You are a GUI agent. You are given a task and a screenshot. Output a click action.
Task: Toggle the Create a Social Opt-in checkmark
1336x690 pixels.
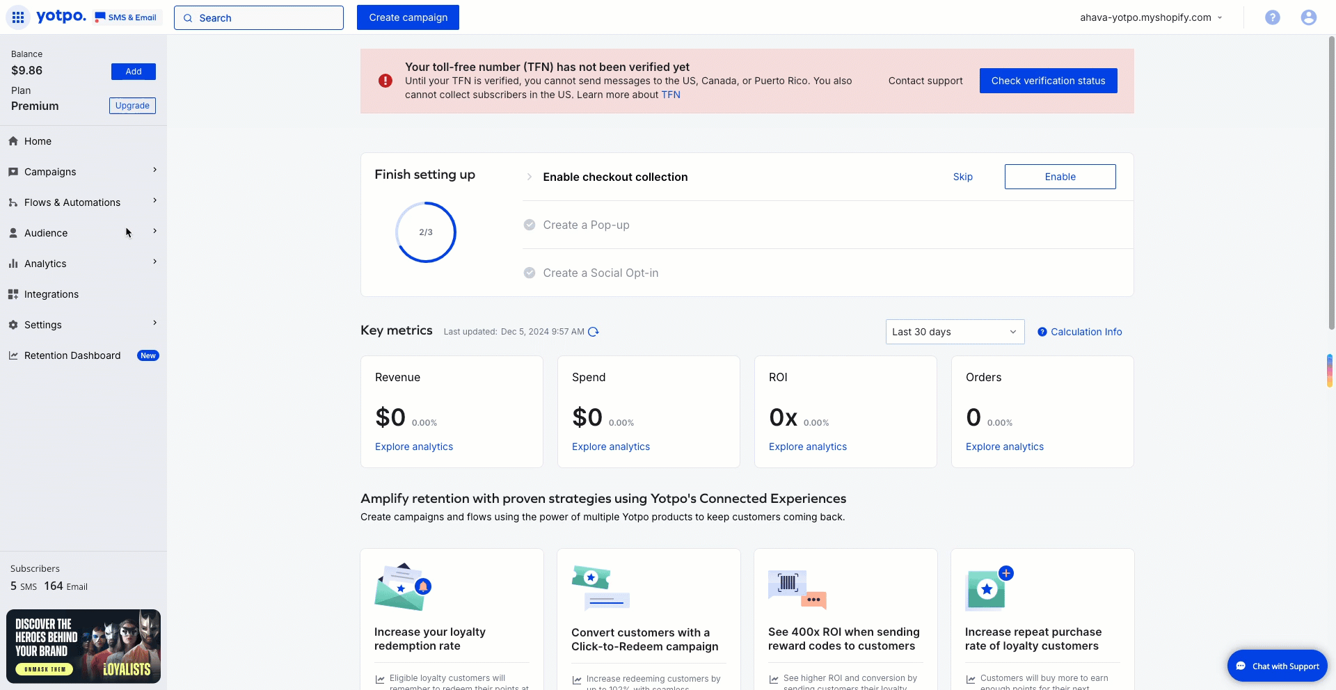click(x=530, y=273)
